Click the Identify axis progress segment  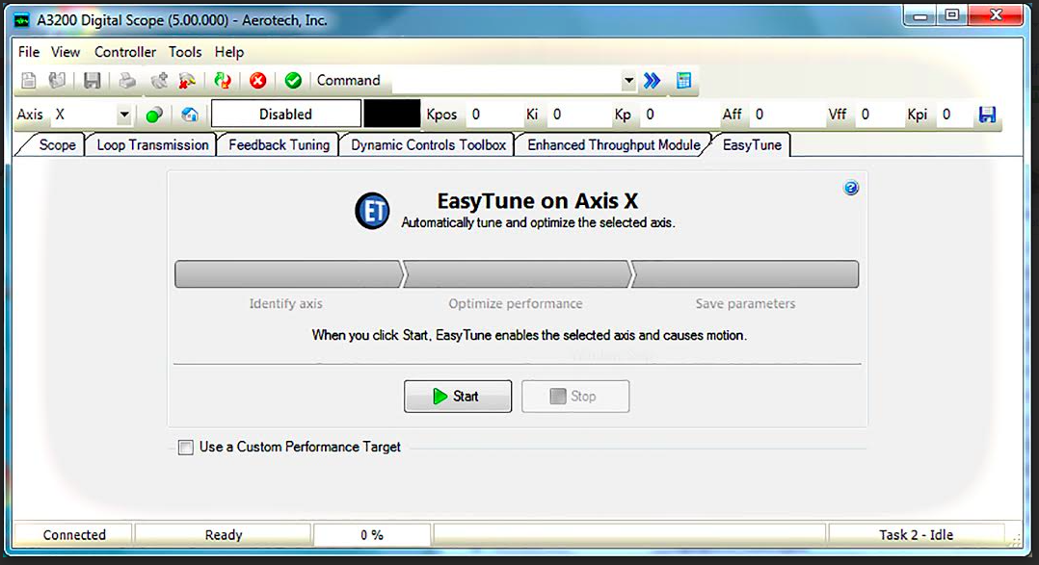[288, 274]
